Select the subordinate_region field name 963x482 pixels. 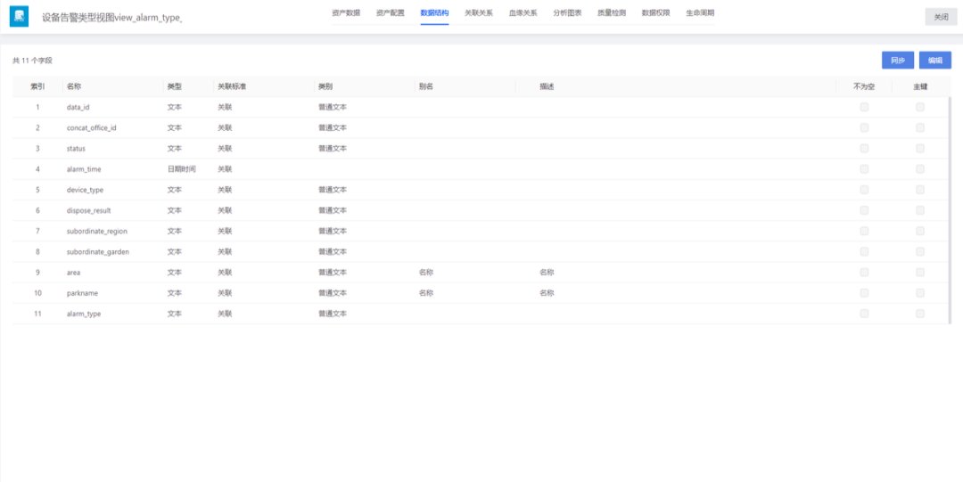click(x=97, y=231)
